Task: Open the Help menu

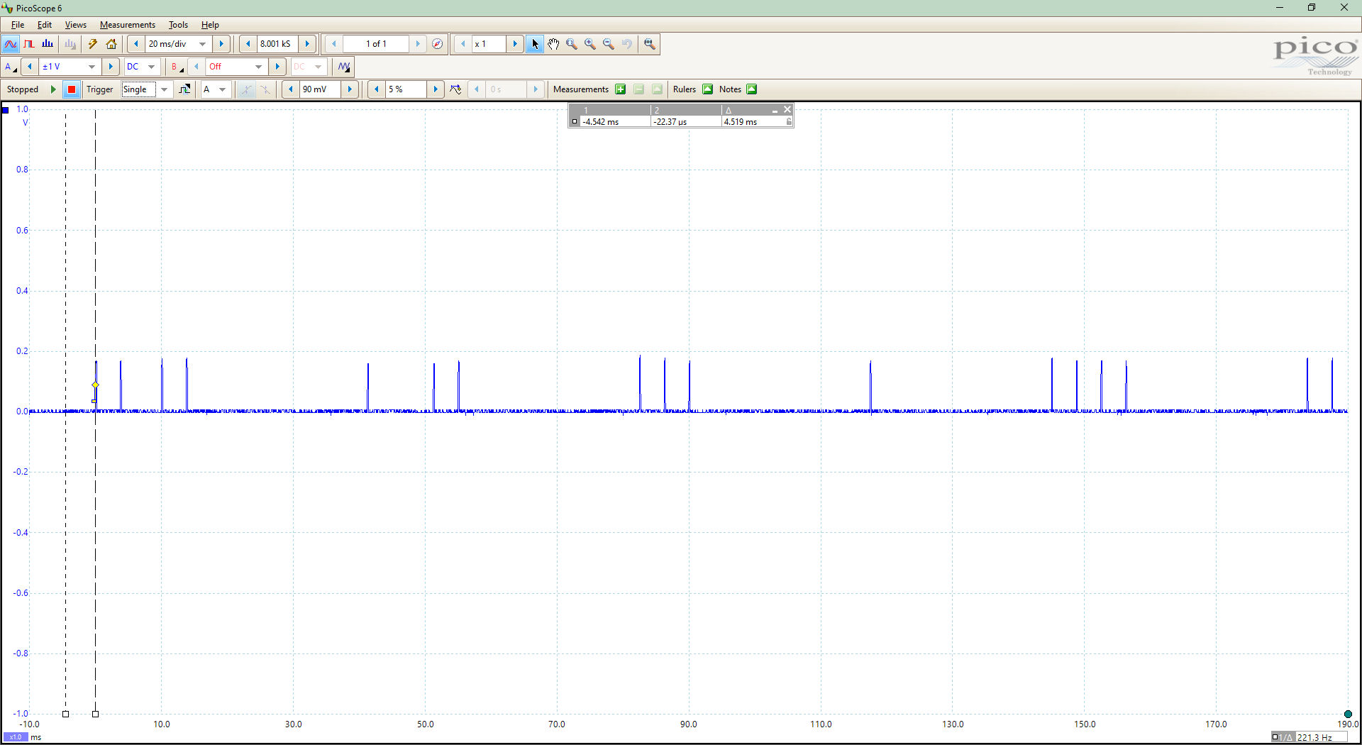Action: point(210,25)
